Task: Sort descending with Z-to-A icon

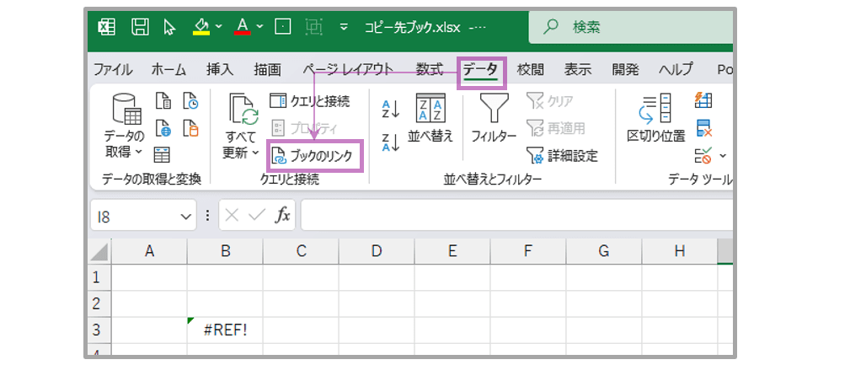Action: tap(390, 142)
